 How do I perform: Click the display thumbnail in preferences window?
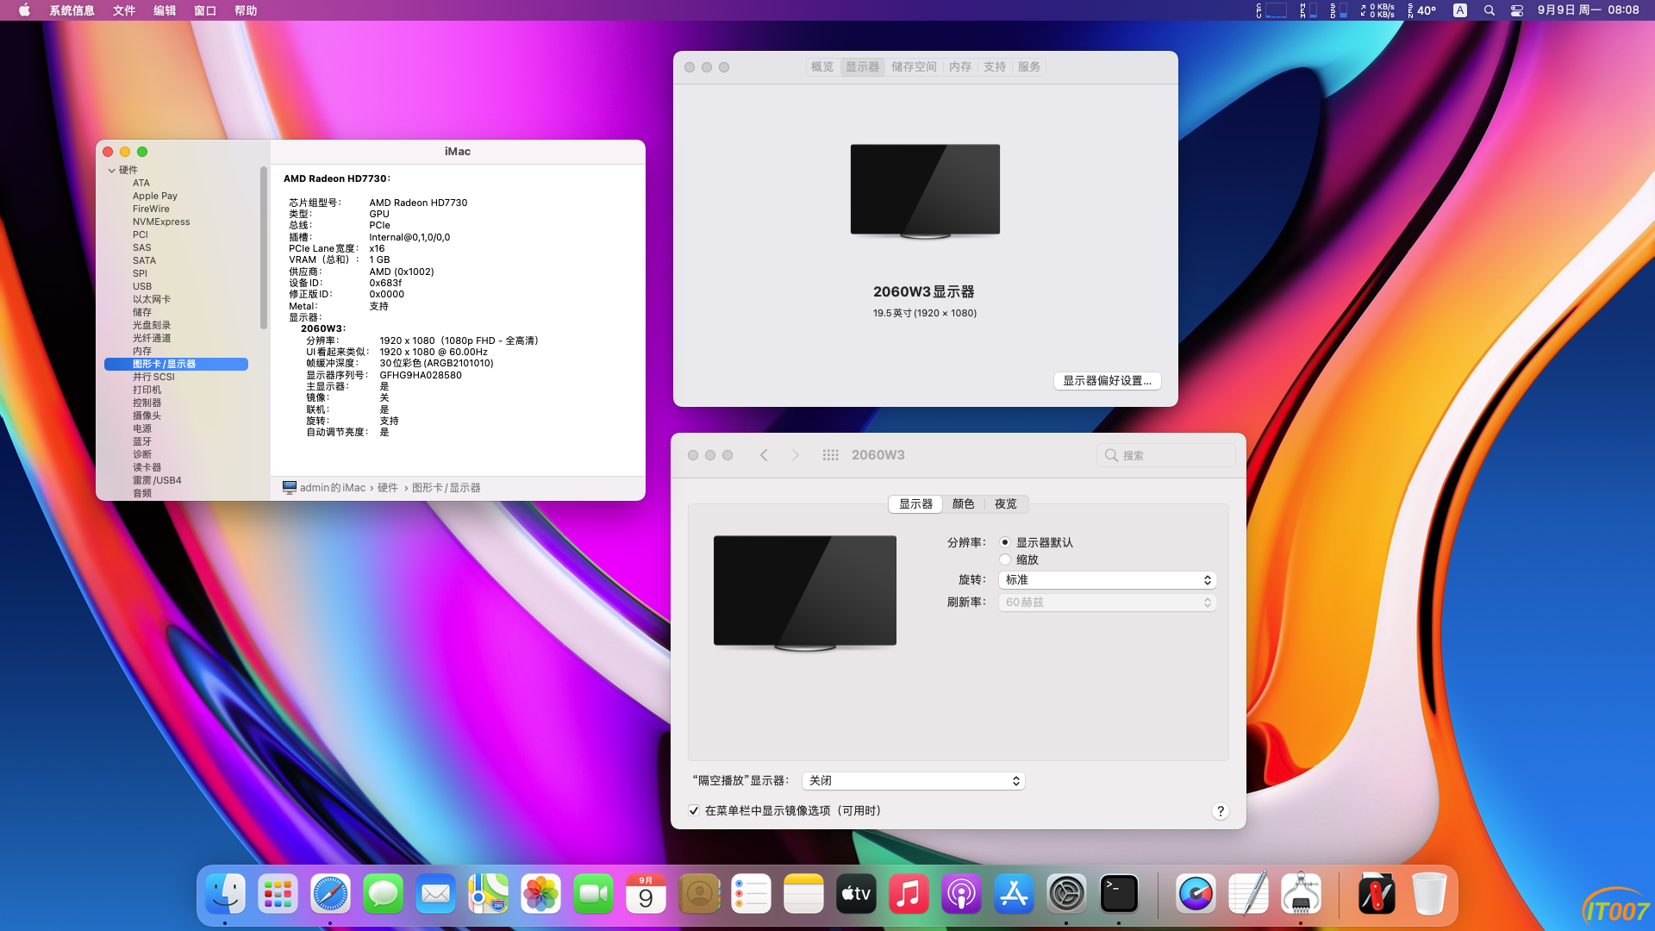(x=805, y=592)
